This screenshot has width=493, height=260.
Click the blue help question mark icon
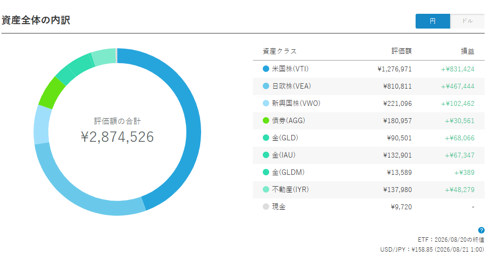(x=481, y=230)
